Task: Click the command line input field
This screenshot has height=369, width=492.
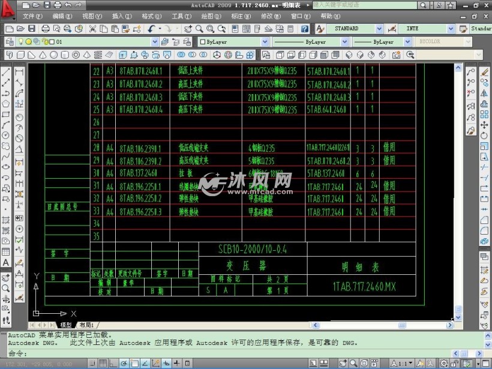Action: pyautogui.click(x=240, y=353)
